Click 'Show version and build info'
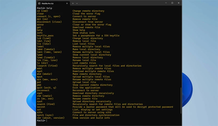The height and width of the screenshot is (126, 218). 91,118
